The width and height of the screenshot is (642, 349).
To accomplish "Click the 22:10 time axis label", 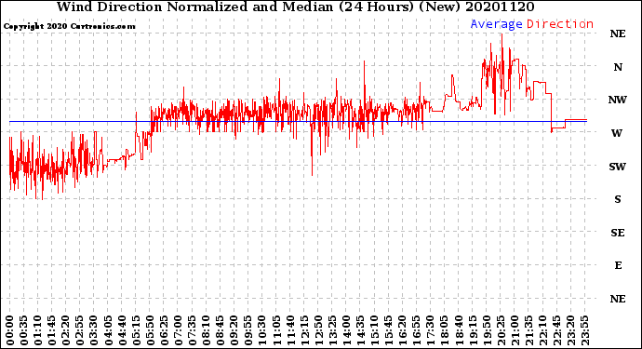I will tap(543, 330).
